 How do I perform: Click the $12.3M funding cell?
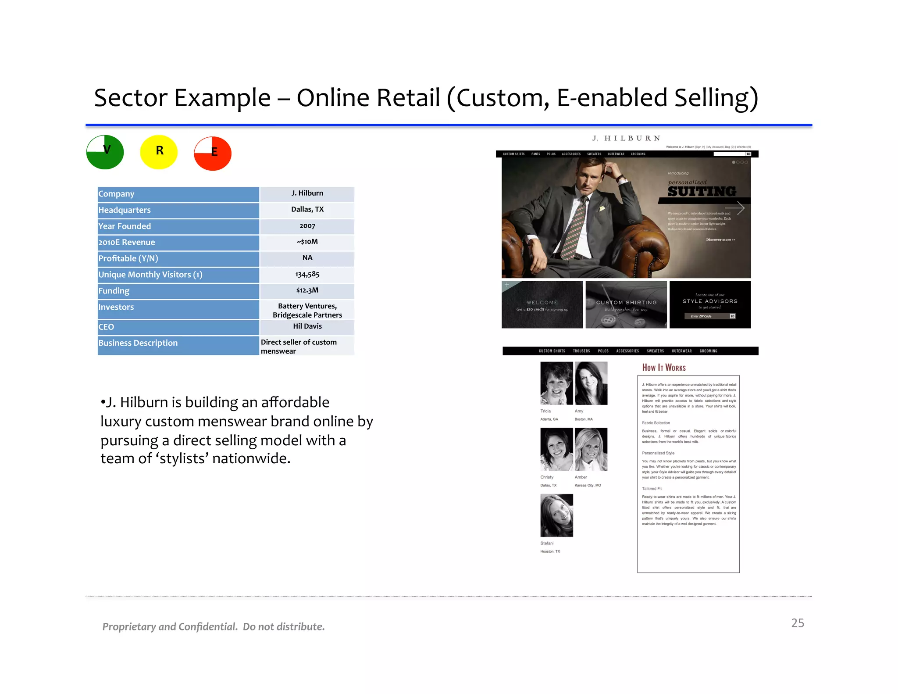point(307,291)
